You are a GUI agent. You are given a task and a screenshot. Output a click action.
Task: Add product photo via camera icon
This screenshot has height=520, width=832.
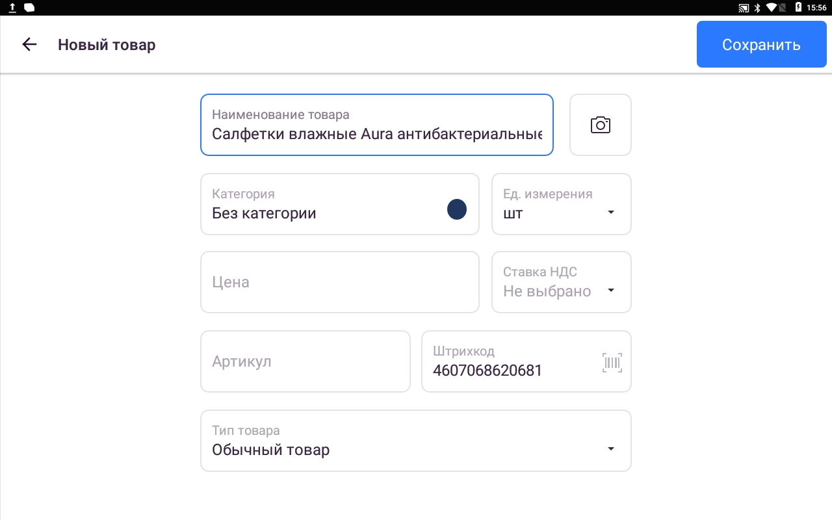click(601, 125)
